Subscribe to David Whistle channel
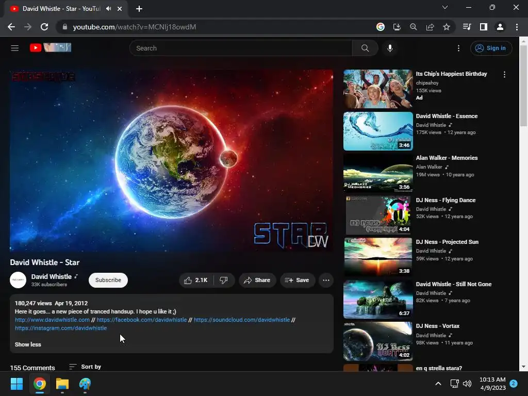Screen dimensions: 528x396 click(x=108, y=280)
